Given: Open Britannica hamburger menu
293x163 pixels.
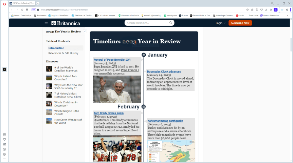Looking at the screenshot, I should tap(46, 23).
